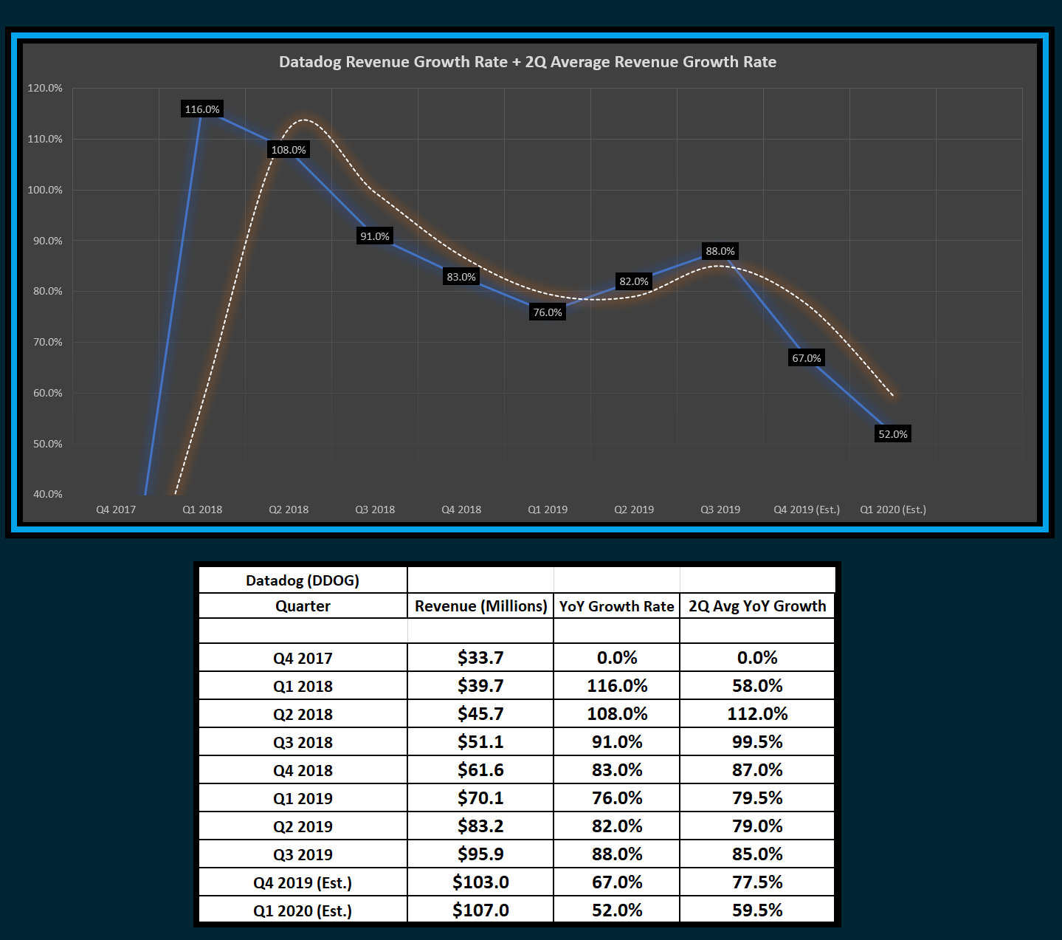Click the 87.0% 2Q average cell
Screen dimensions: 1062x940
(757, 770)
